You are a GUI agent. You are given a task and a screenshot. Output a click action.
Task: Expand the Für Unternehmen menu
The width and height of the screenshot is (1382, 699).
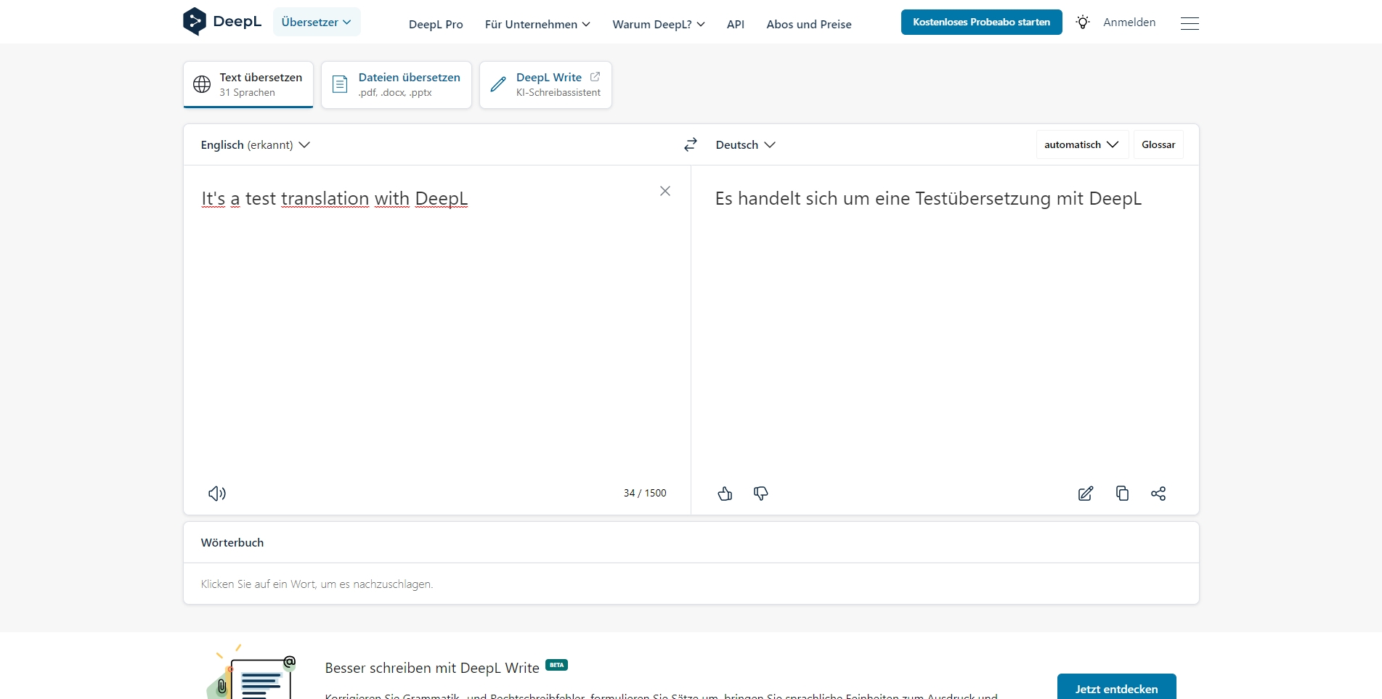[x=537, y=24]
